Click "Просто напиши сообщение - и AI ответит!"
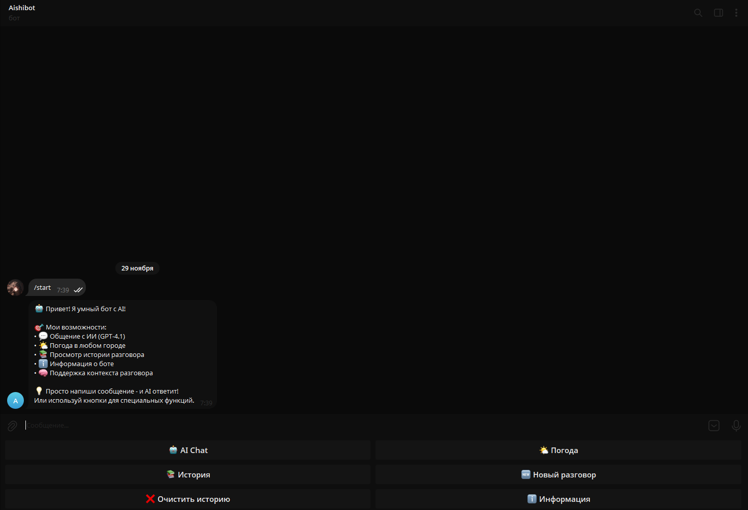Viewport: 748px width, 510px height. tap(112, 392)
